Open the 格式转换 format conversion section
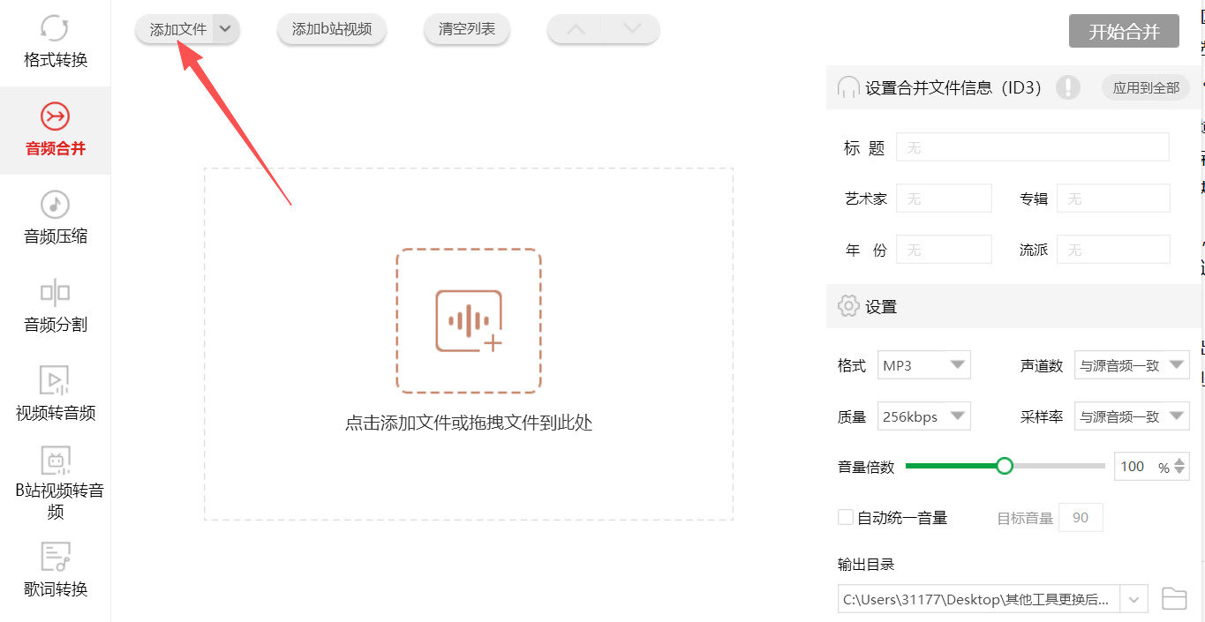The width and height of the screenshot is (1205, 622). click(x=55, y=42)
